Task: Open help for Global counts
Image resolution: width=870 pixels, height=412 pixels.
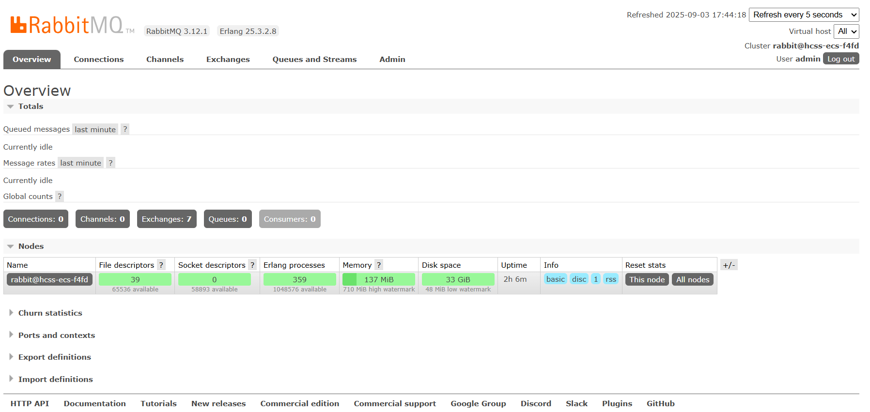Action: (x=60, y=196)
